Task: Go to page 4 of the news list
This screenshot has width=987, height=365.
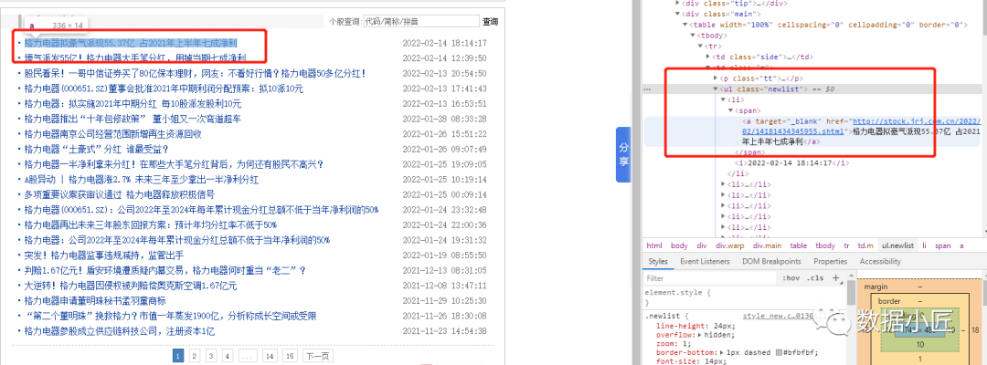Action: click(x=228, y=356)
